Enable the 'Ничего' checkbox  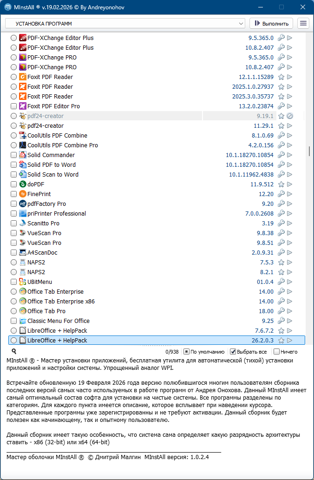[x=277, y=352]
